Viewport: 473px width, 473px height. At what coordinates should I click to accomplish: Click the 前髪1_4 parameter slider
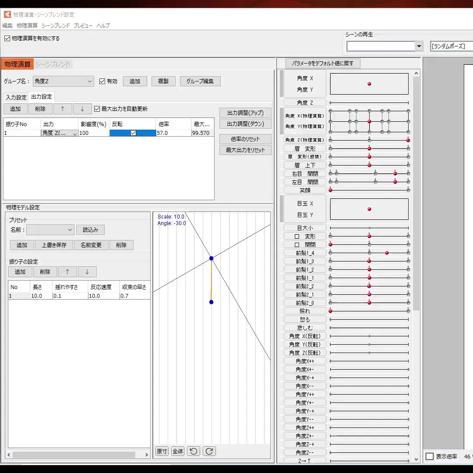[x=369, y=253]
